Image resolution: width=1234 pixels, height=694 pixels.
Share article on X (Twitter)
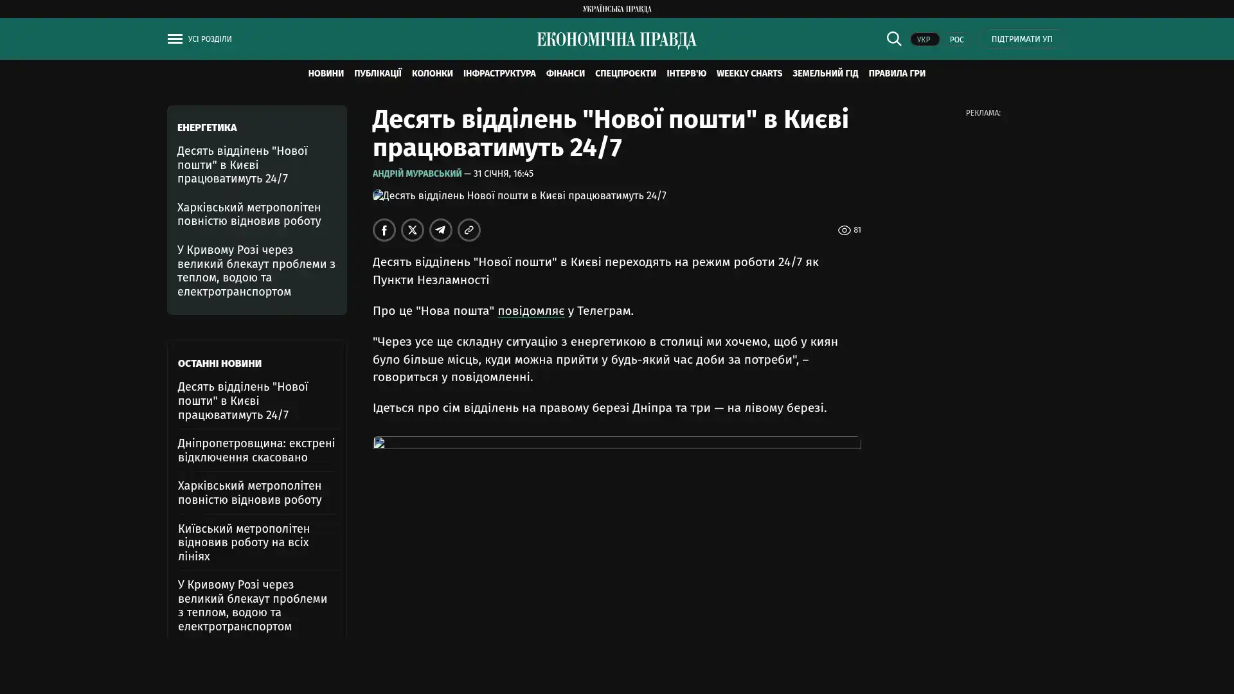pyautogui.click(x=413, y=230)
